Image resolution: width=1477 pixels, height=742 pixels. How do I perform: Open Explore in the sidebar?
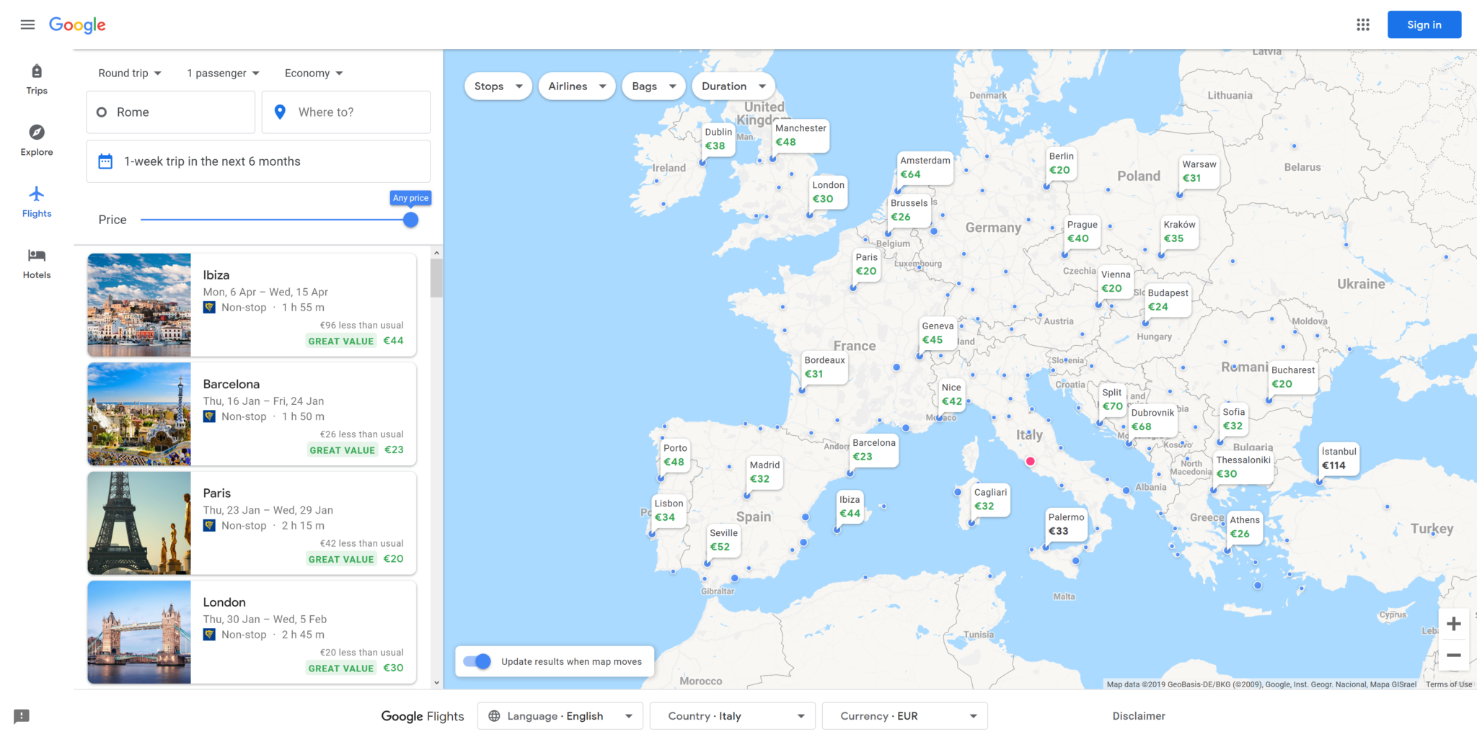coord(37,141)
